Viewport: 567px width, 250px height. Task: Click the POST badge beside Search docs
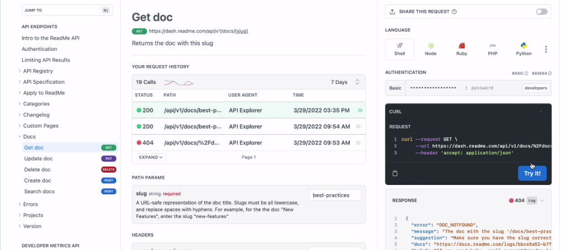[109, 192]
